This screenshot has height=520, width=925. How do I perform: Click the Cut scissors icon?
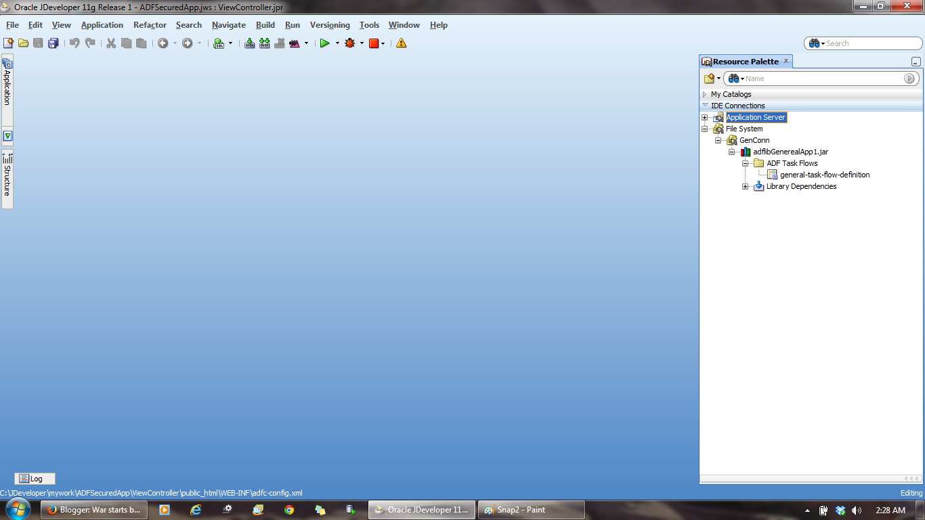point(111,43)
